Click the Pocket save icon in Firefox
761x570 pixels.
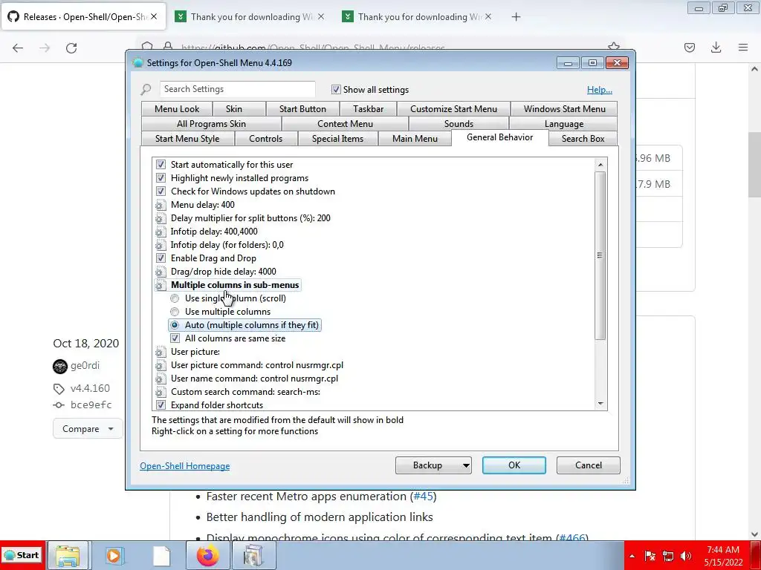689,47
